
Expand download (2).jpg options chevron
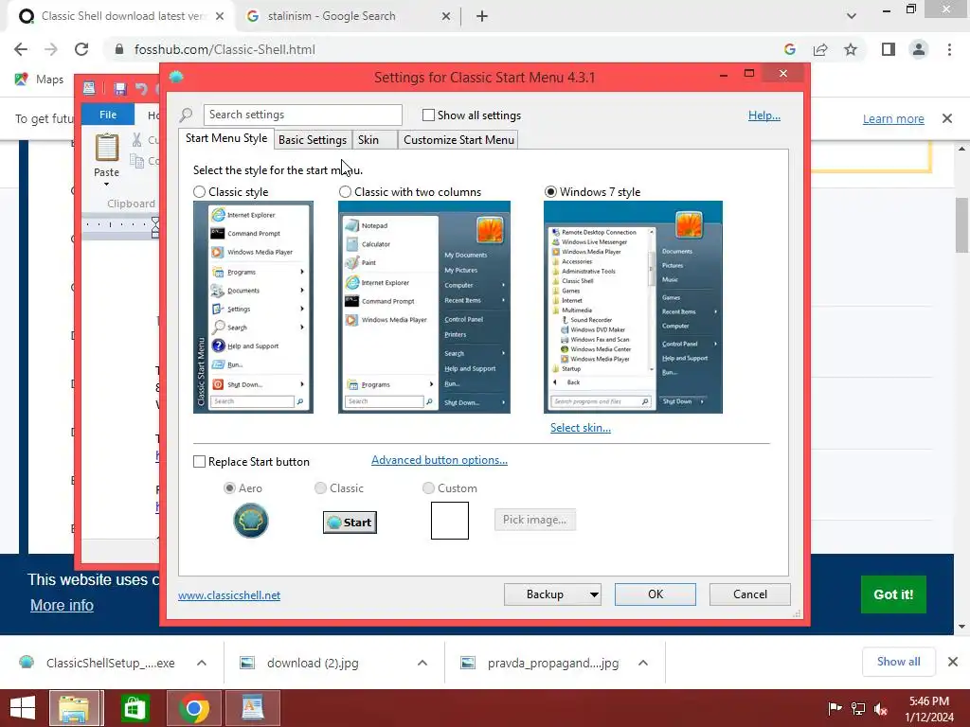coord(422,663)
